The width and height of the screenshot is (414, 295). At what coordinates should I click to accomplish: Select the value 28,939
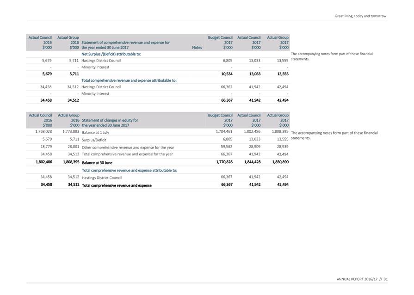click(x=283, y=147)
